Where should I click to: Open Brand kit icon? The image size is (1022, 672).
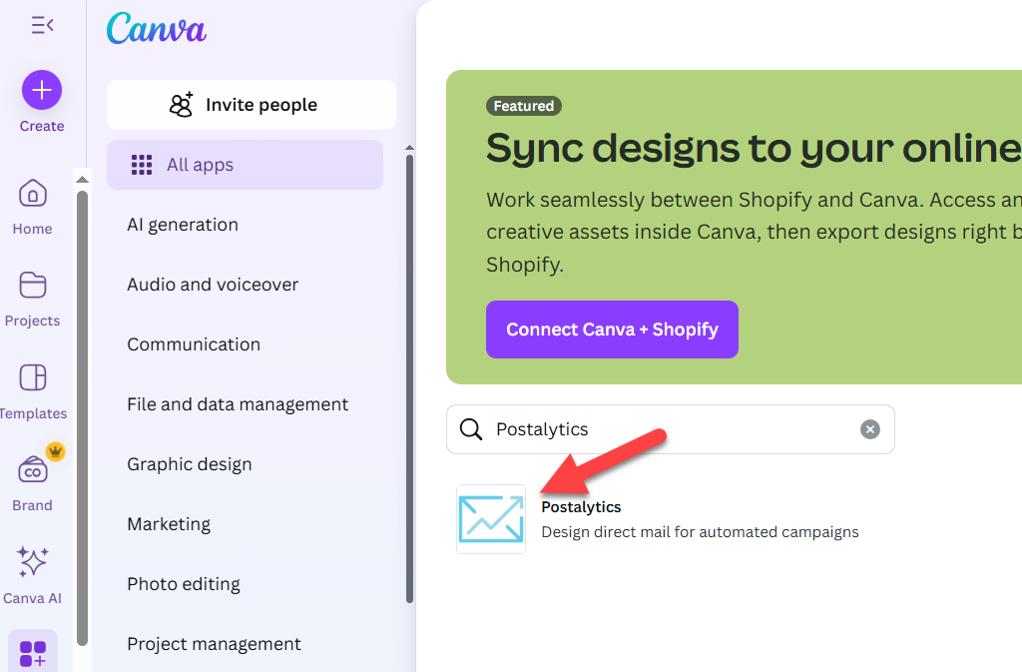click(x=33, y=470)
